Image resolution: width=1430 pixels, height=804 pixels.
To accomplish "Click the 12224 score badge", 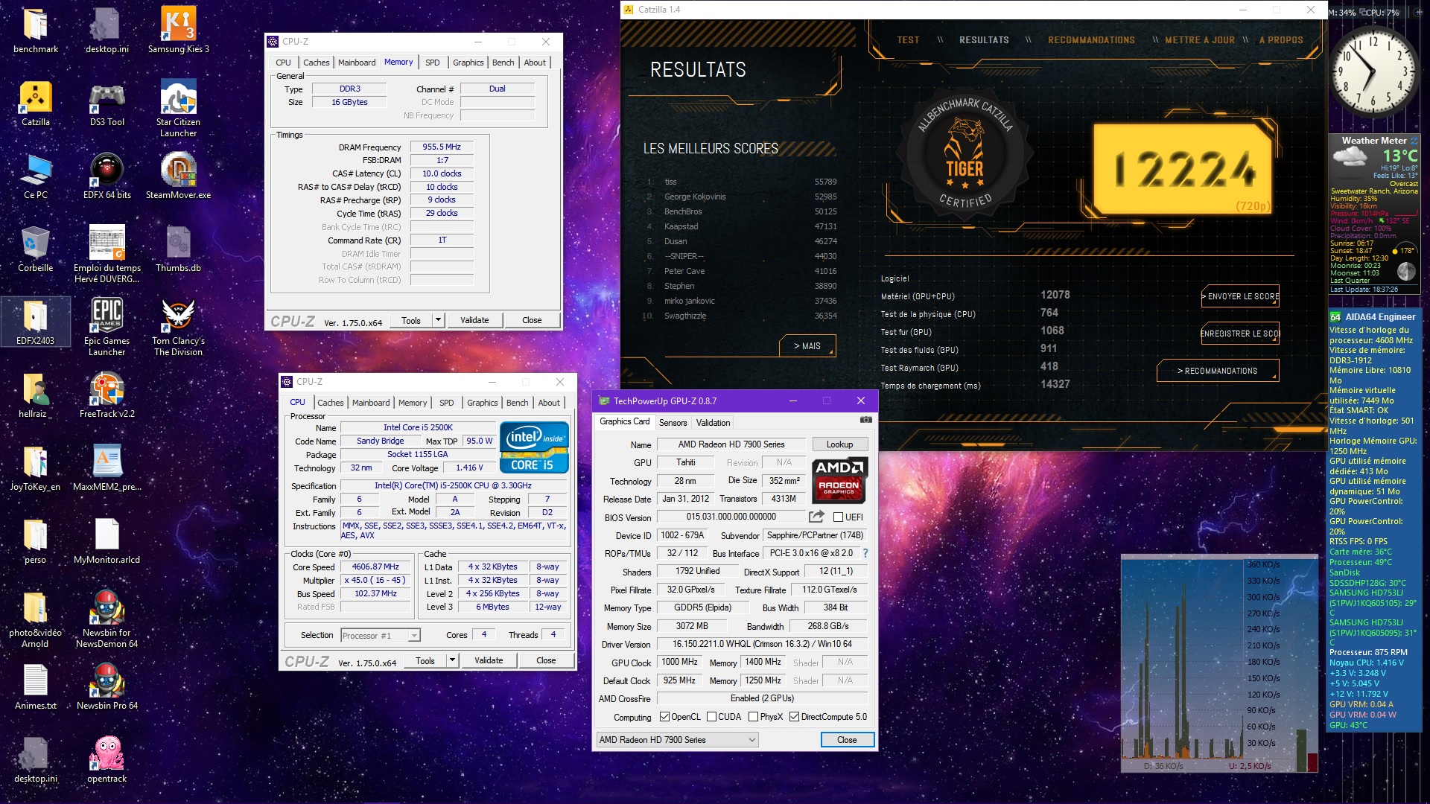I will pos(1183,169).
